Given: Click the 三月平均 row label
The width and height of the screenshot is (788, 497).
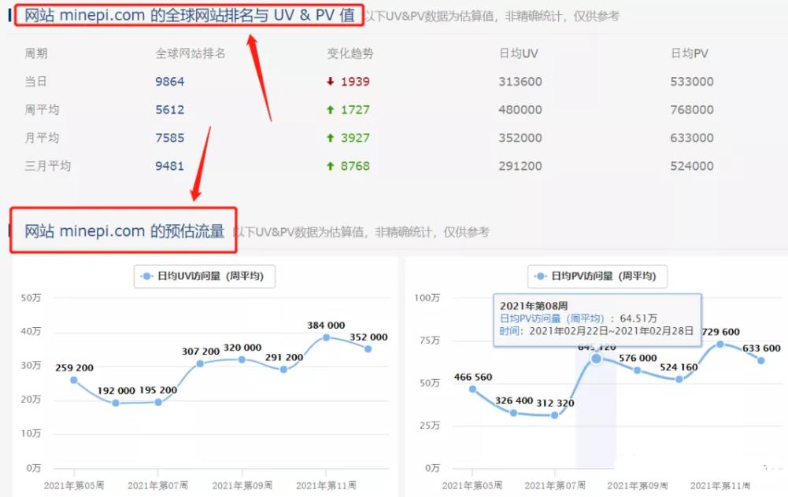Looking at the screenshot, I should pyautogui.click(x=48, y=166).
